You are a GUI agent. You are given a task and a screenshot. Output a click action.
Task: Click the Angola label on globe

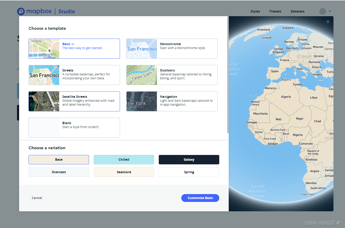315,171
